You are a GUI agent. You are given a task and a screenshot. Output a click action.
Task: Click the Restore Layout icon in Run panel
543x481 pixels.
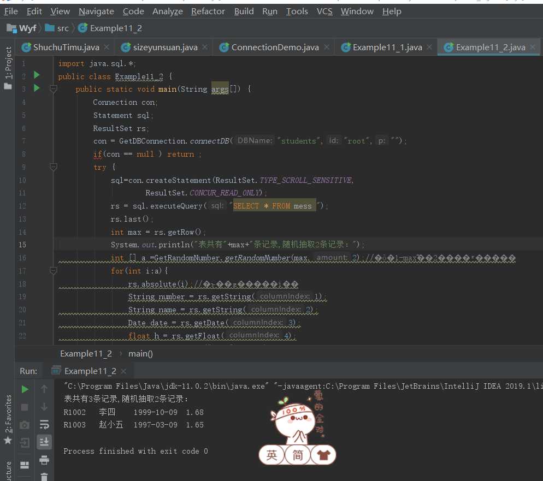[x=25, y=465]
